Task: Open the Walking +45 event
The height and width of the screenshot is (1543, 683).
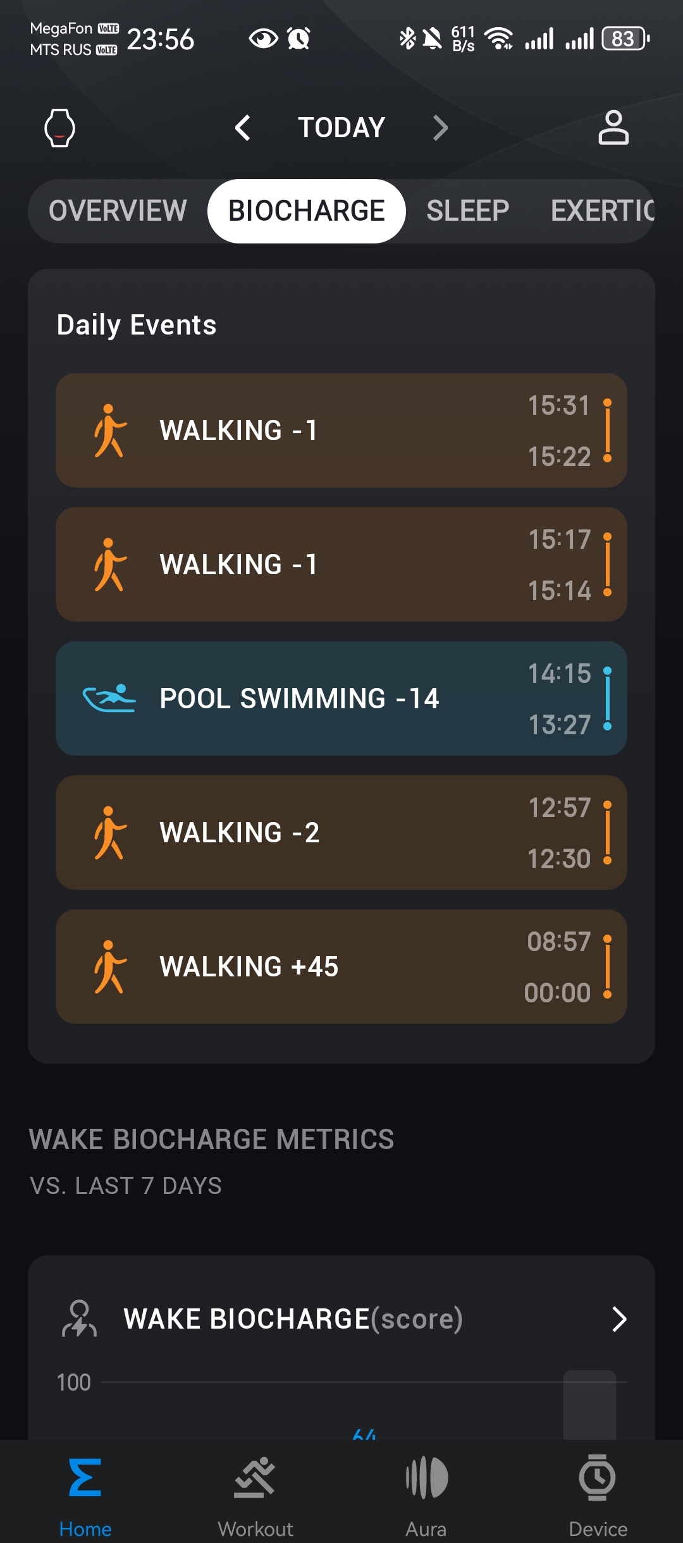Action: tap(341, 966)
